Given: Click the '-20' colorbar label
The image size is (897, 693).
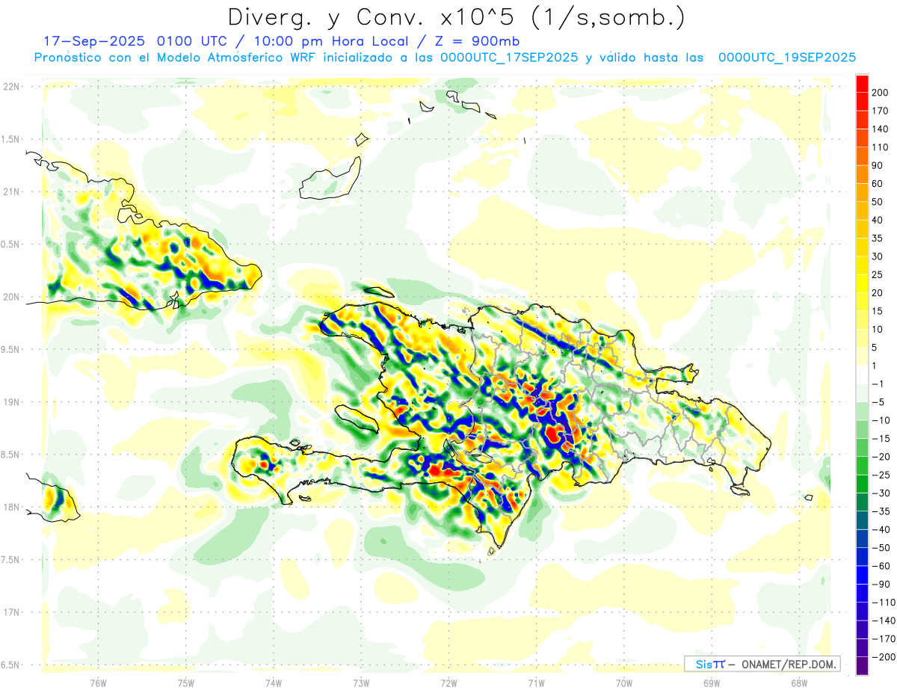Looking at the screenshot, I should tap(880, 456).
